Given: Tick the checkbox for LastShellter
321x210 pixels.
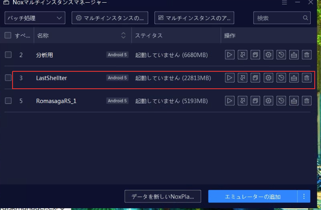Looking at the screenshot, I should (8, 78).
